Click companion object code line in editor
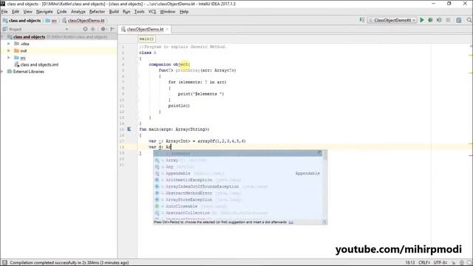Viewport: 473px width, 266px height. pos(169,64)
